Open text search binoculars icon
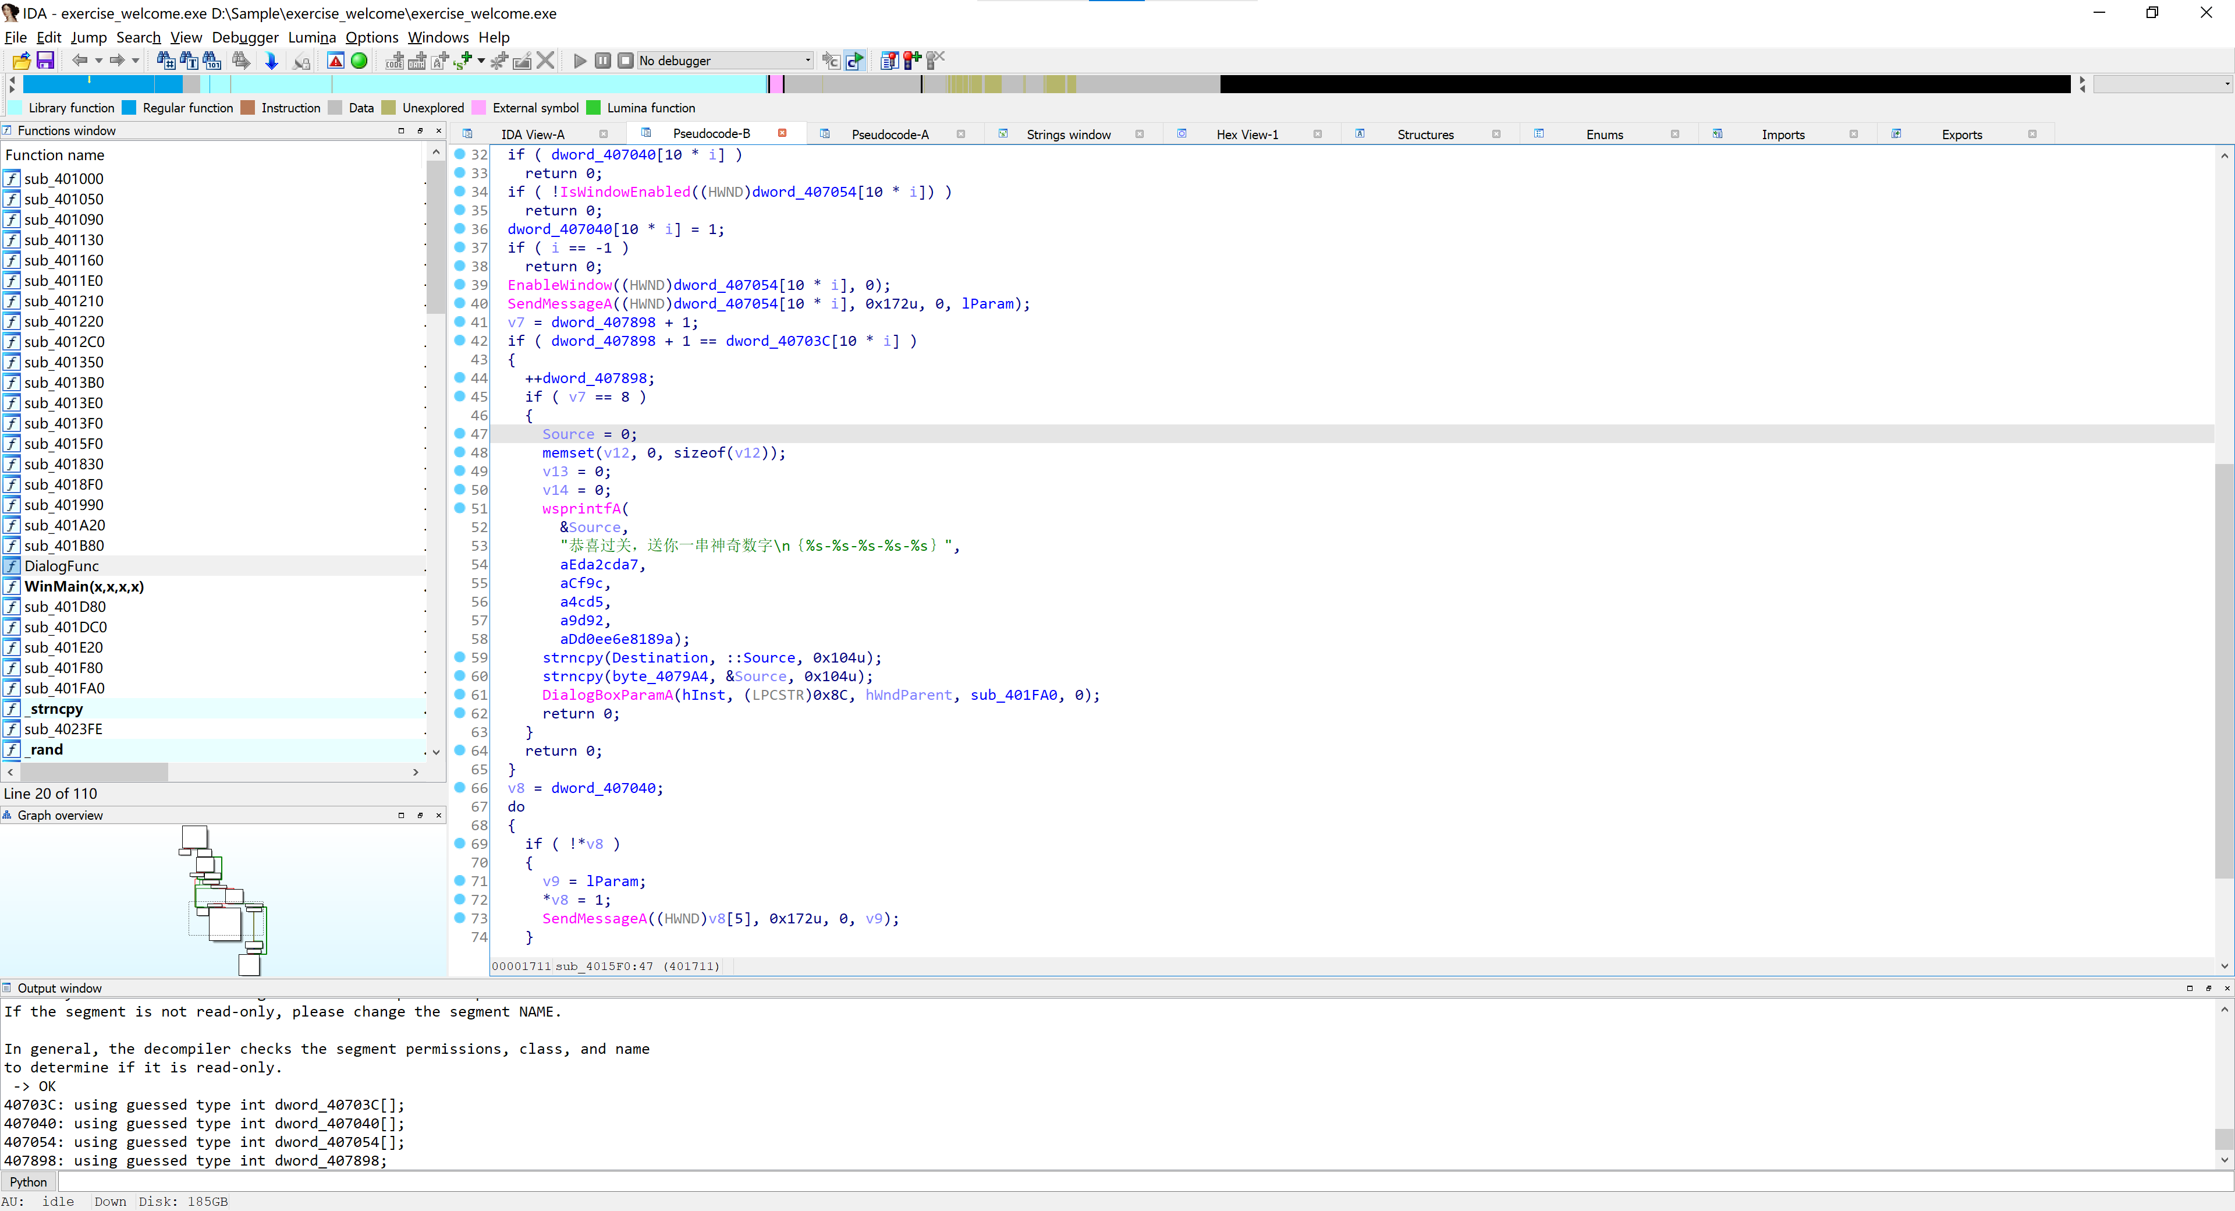 point(189,60)
